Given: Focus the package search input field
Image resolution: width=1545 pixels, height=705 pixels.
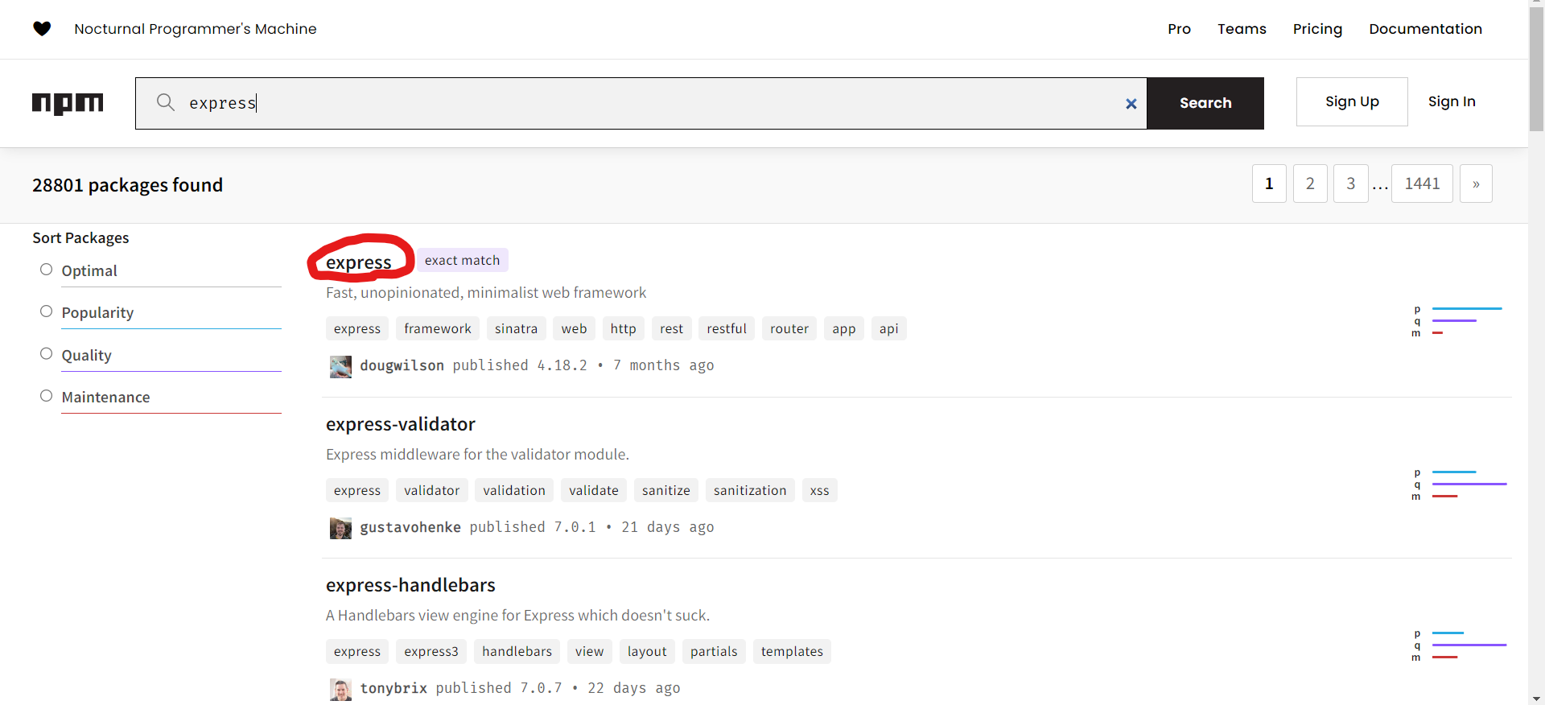Looking at the screenshot, I should 641,103.
